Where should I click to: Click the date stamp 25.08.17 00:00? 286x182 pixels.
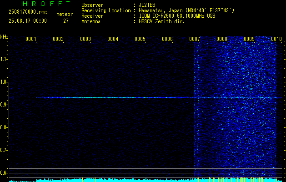pos(28,21)
